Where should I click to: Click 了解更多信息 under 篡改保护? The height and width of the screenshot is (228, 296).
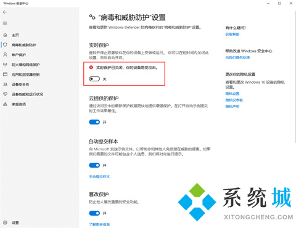[x=99, y=224]
